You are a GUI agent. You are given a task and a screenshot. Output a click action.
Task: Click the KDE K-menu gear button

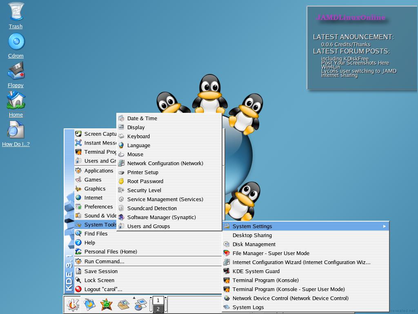coord(73,305)
